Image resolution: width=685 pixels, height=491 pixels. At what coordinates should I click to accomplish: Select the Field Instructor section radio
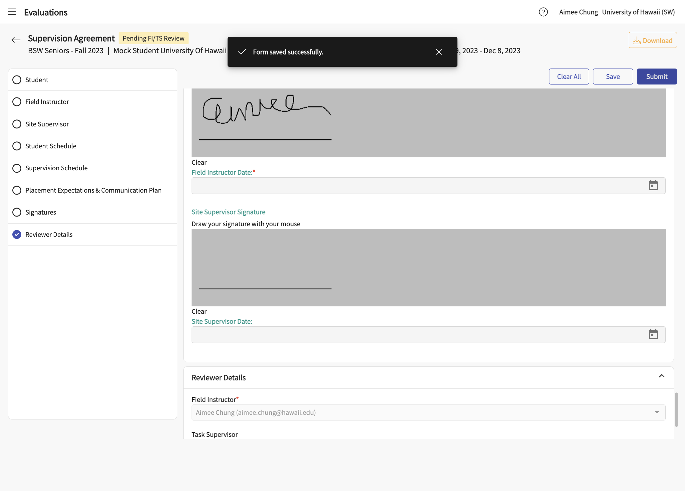[x=17, y=102]
